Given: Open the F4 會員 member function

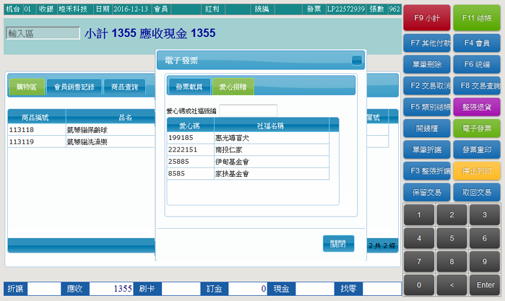Looking at the screenshot, I should pos(476,43).
